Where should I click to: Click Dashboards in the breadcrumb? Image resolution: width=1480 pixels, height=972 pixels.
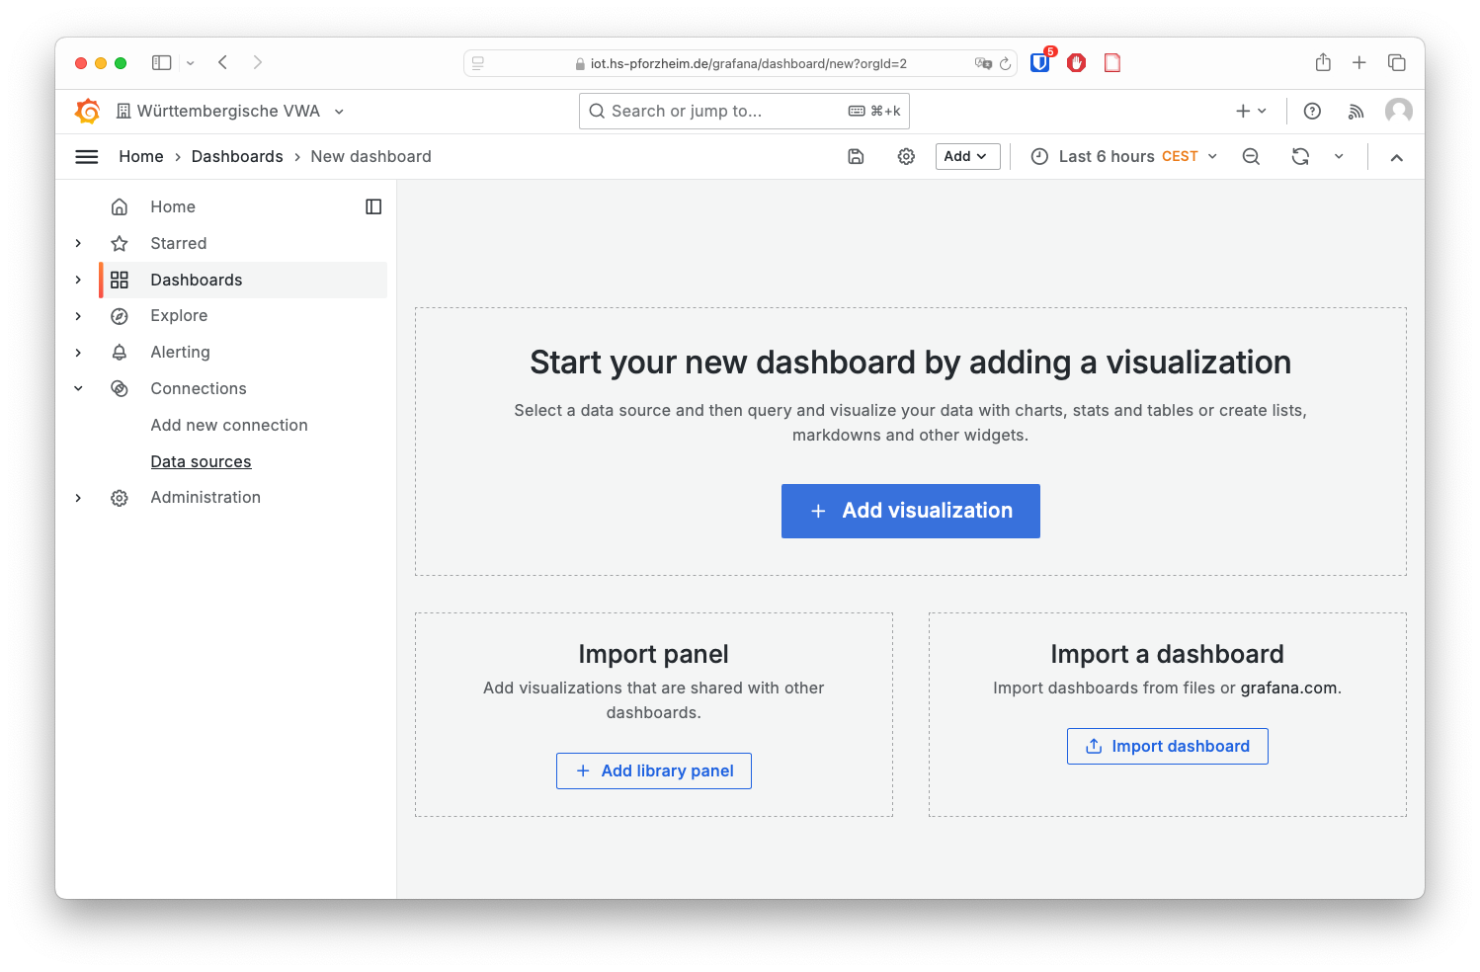coord(237,156)
